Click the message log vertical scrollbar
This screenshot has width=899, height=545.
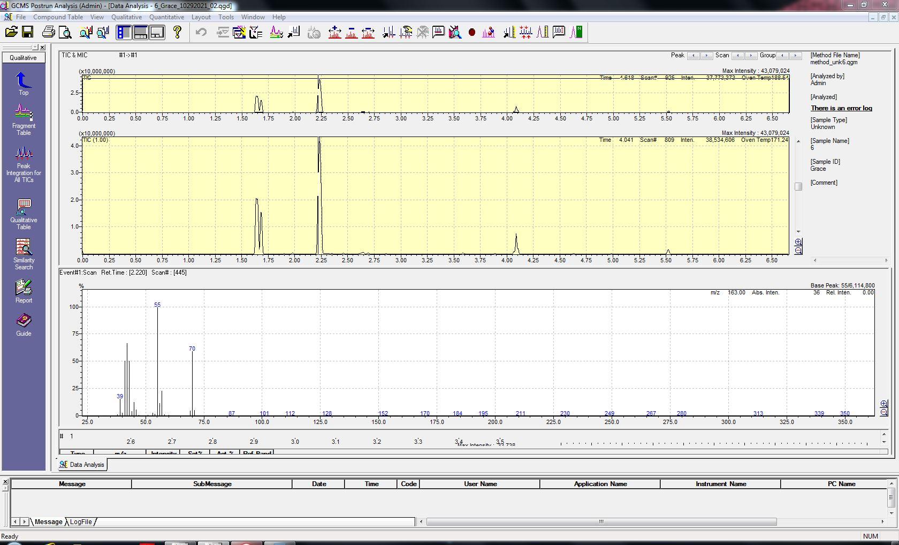click(891, 498)
